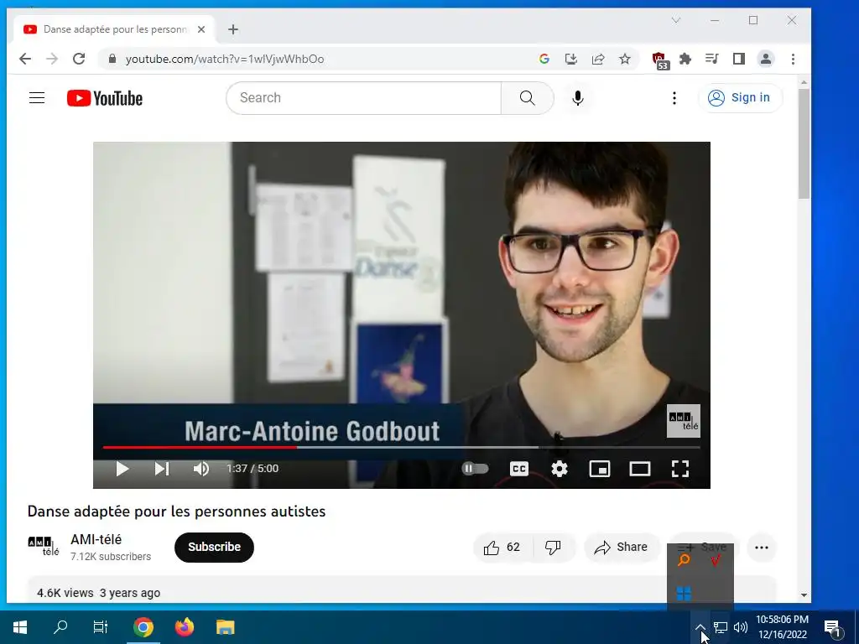Click the page scrollbar thumb
859x644 pixels.
tap(804, 143)
